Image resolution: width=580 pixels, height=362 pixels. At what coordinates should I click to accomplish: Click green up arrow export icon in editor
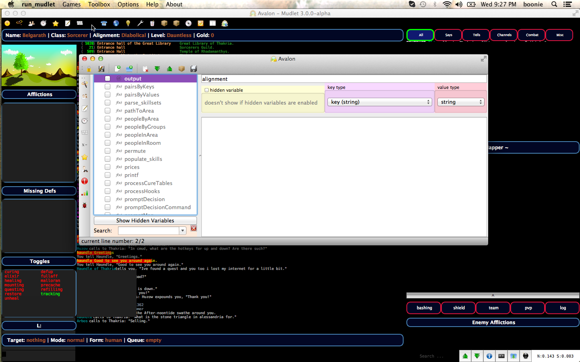[x=170, y=69]
